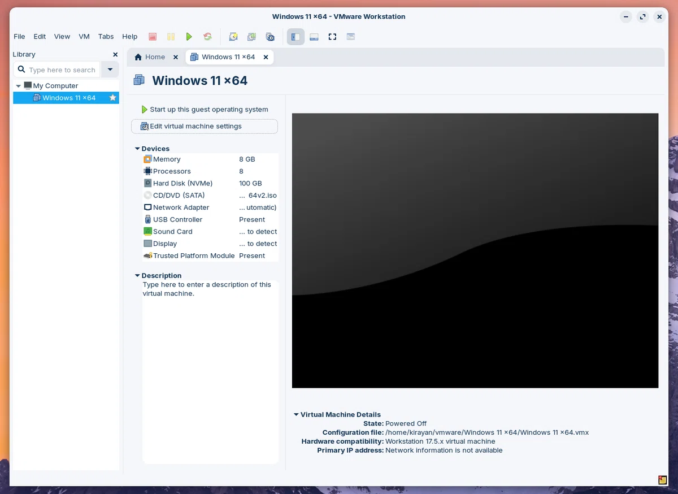Start up this guest operating system

[205, 110]
